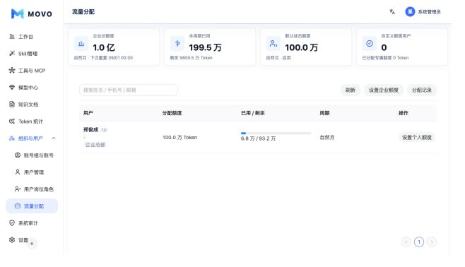Click the 设置 gear icon
Screen dimensions: 465x267
tap(12, 239)
